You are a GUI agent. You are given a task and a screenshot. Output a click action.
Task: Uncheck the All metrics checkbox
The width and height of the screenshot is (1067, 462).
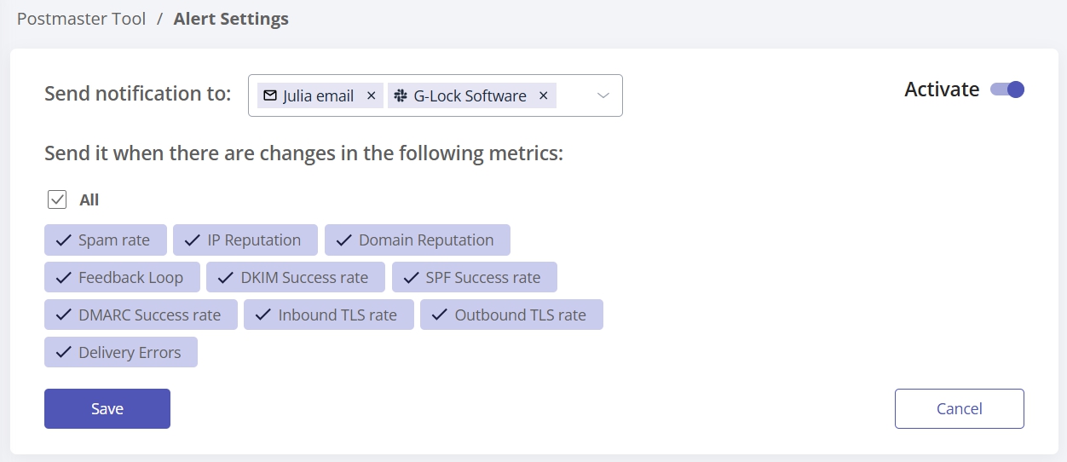point(57,199)
